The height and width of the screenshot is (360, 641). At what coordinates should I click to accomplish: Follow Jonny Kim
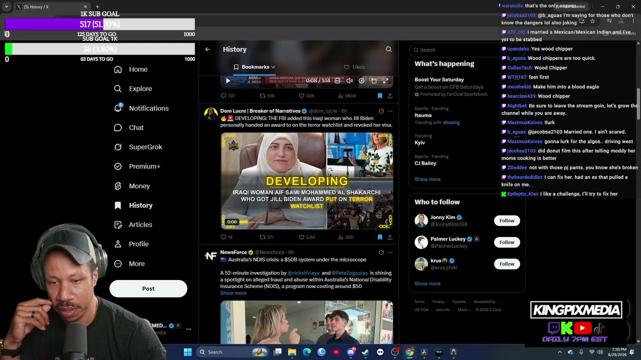507,220
